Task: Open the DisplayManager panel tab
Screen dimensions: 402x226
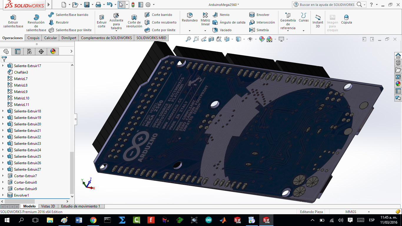Action: pyautogui.click(x=53, y=51)
